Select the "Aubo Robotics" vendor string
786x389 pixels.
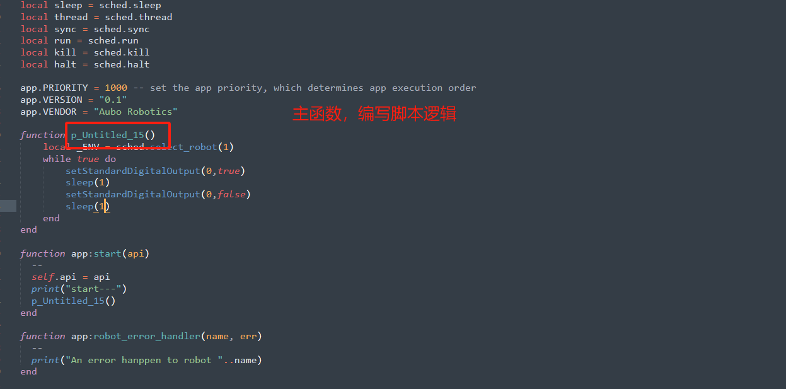click(136, 112)
